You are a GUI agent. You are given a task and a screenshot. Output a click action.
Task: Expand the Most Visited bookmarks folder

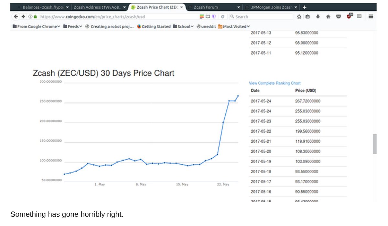[x=234, y=27]
